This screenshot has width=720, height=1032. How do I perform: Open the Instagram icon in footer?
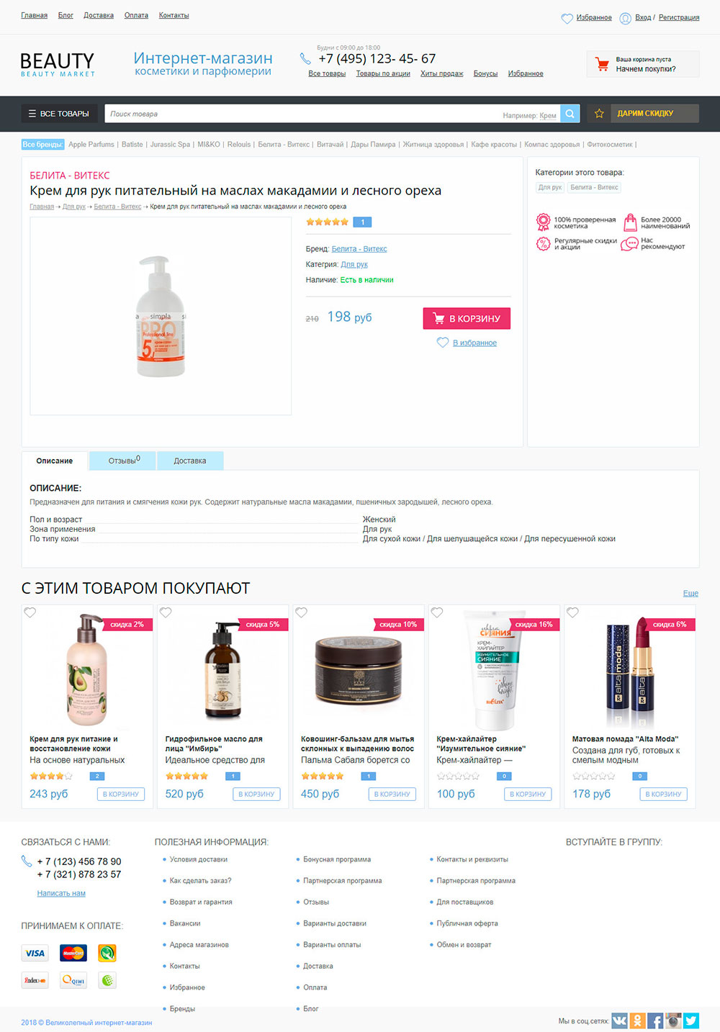point(673,1020)
